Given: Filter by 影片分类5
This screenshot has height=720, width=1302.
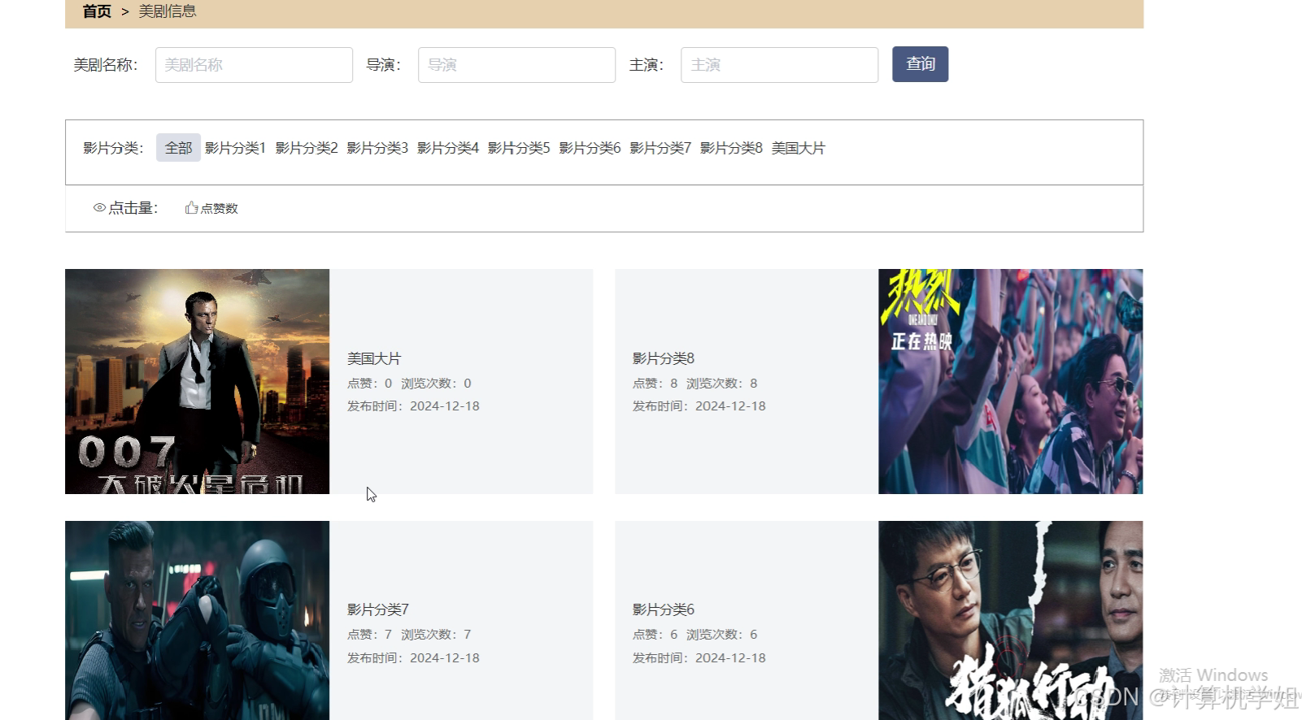Looking at the screenshot, I should click(519, 148).
